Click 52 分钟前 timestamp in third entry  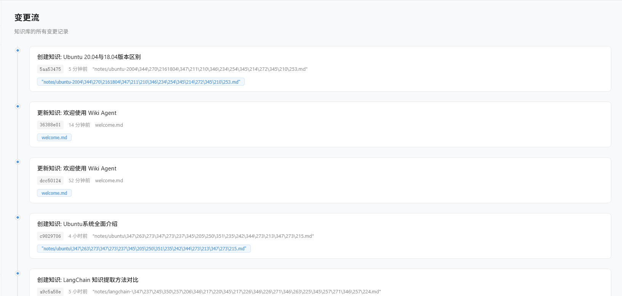pyautogui.click(x=79, y=181)
